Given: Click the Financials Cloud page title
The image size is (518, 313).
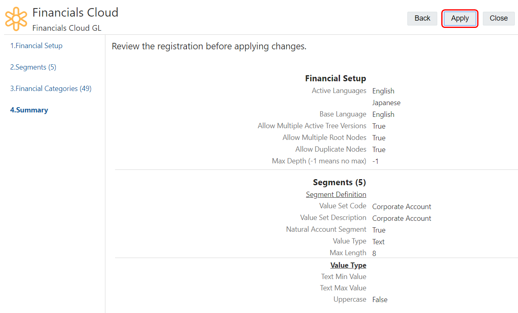Looking at the screenshot, I should 75,13.
